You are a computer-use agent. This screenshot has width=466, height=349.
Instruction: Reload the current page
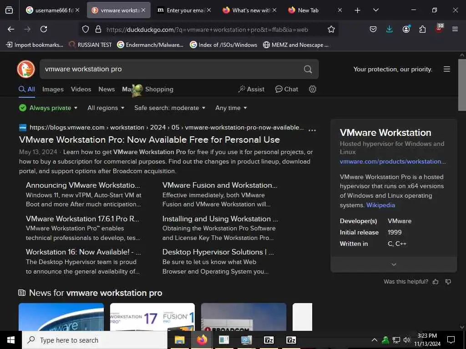pyautogui.click(x=44, y=29)
